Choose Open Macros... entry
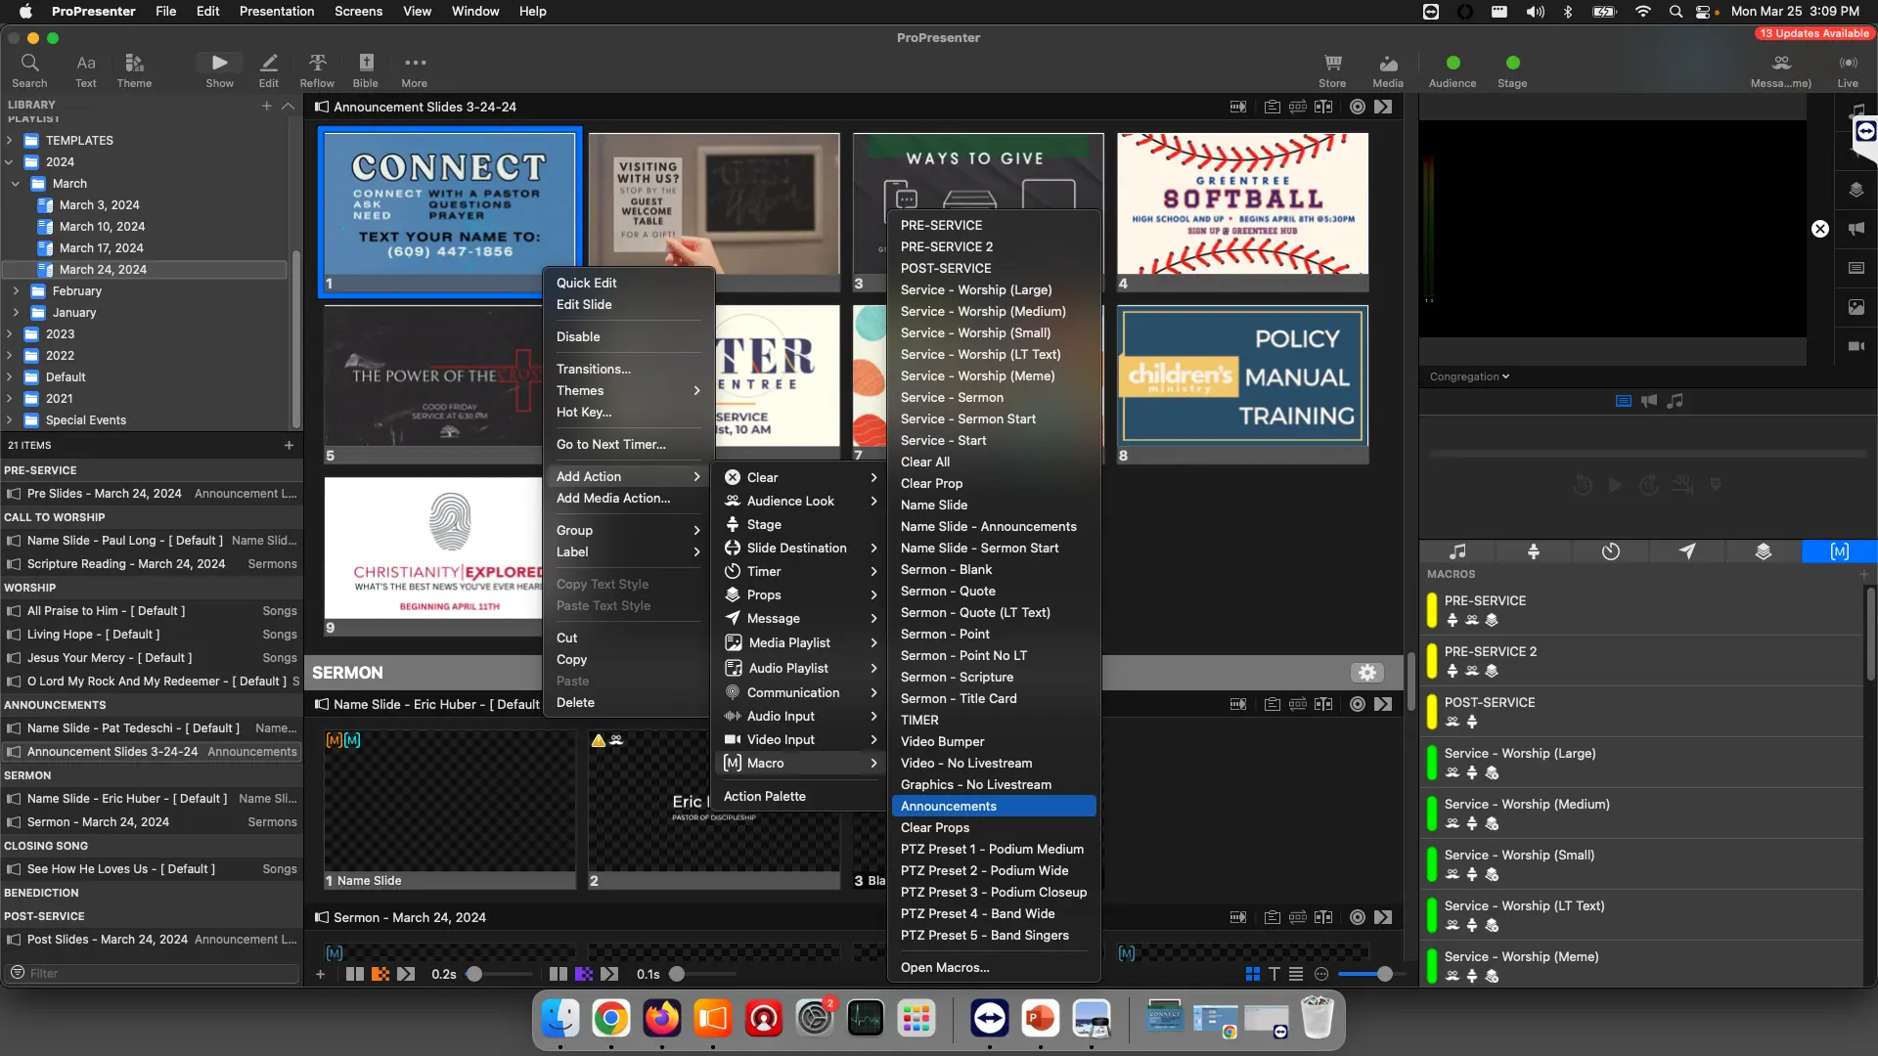This screenshot has height=1056, width=1878. click(944, 968)
